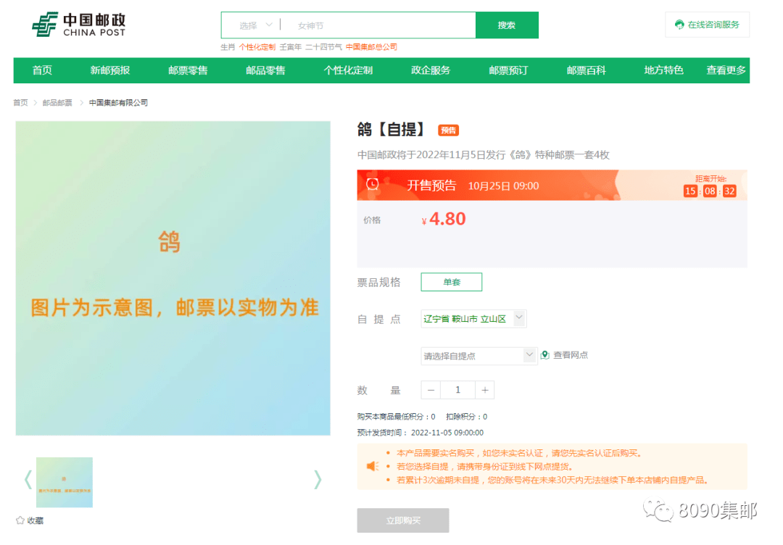The height and width of the screenshot is (545, 783).
Task: Click the price ¥4.80
Action: [x=444, y=219]
